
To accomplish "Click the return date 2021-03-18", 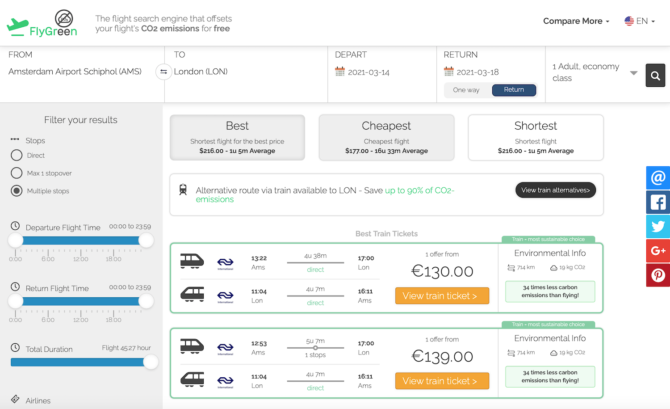I will (x=477, y=72).
